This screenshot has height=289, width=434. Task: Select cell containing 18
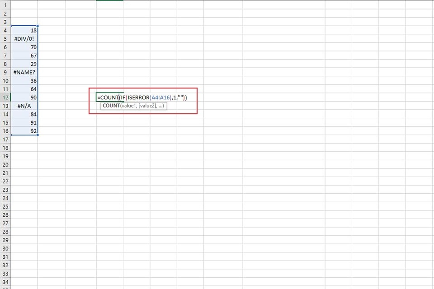click(x=24, y=30)
